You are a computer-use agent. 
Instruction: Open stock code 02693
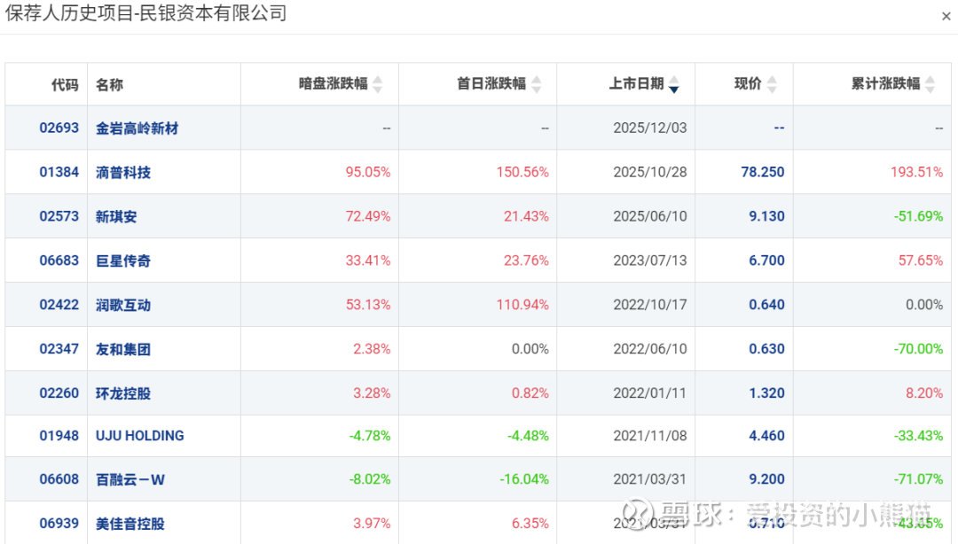pyautogui.click(x=59, y=128)
